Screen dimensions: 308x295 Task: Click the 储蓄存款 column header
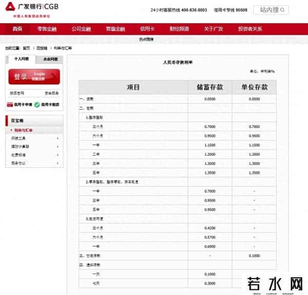(210, 87)
